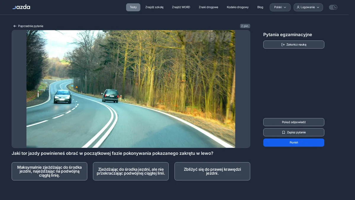
Task: Open the Polski language dropdown
Action: pyautogui.click(x=280, y=7)
